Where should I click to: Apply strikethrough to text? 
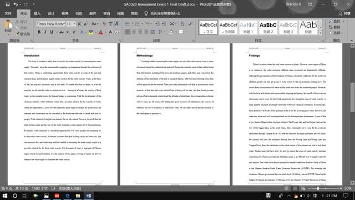(62, 32)
